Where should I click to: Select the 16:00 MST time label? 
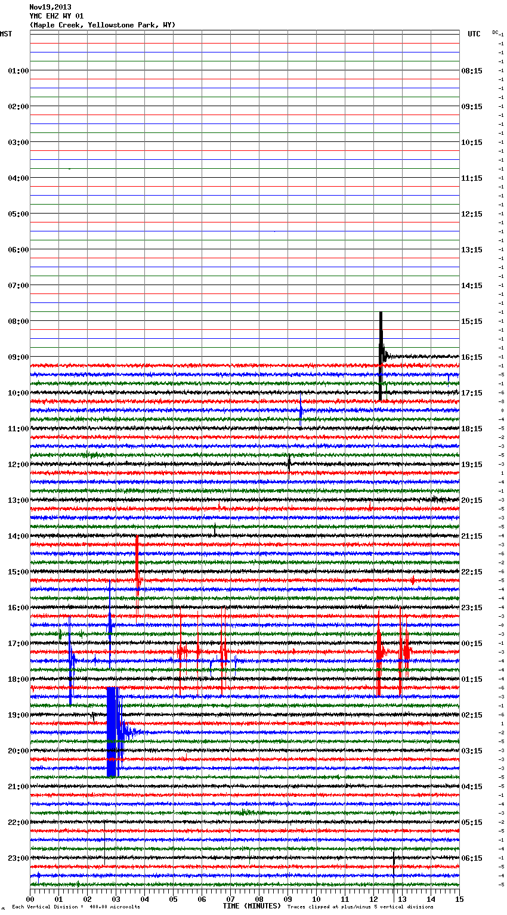point(18,608)
